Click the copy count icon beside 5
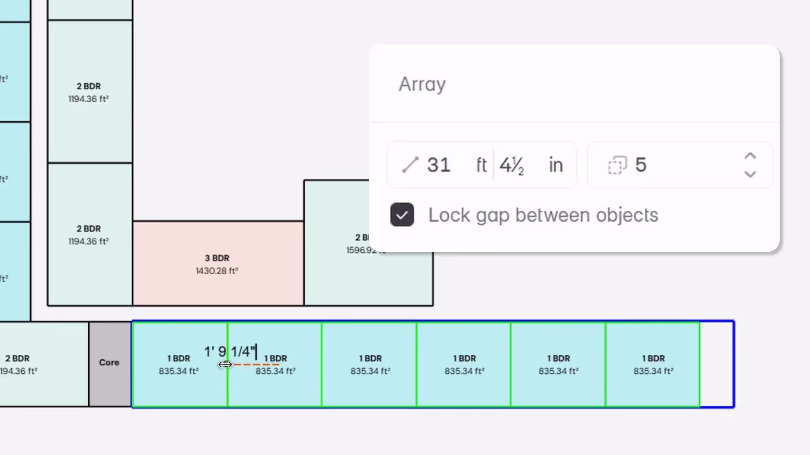The height and width of the screenshot is (455, 810). click(x=617, y=165)
